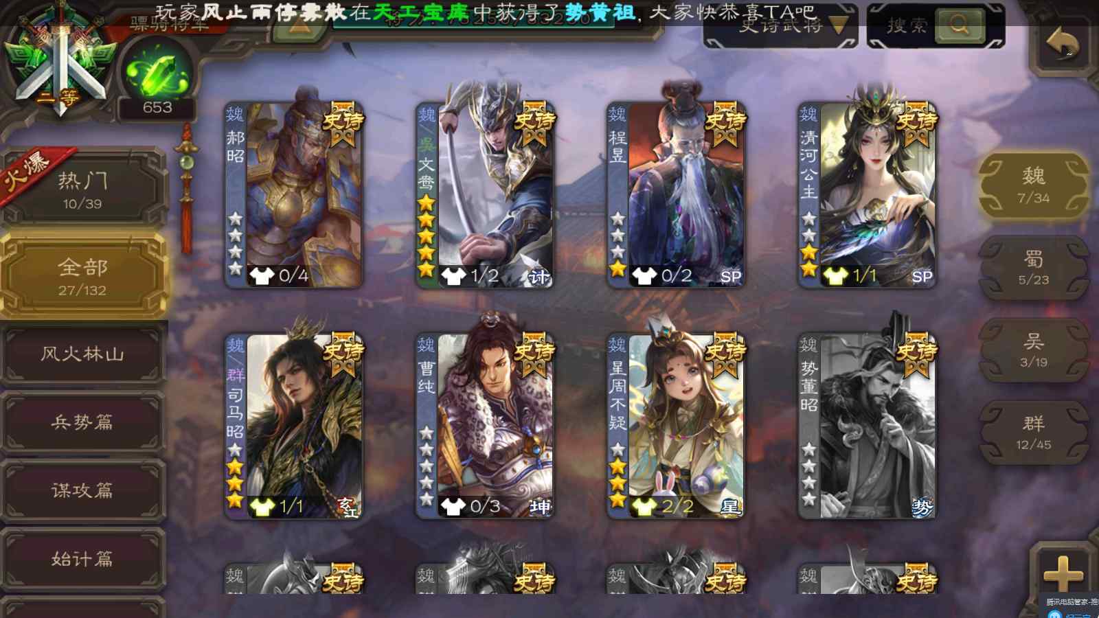Tap the search magnifier button
The height and width of the screenshot is (618, 1099).
pos(960,26)
